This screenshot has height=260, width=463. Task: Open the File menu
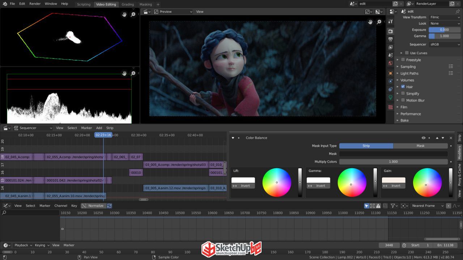(12, 4)
